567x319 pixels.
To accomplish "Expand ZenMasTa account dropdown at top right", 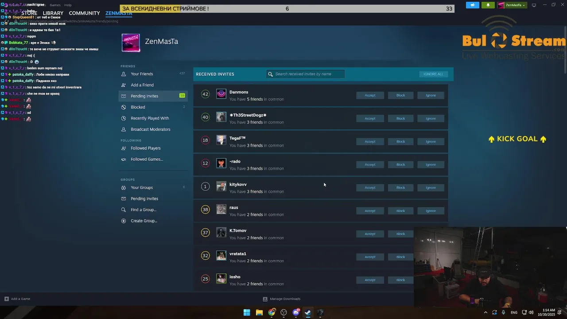I will (512, 5).
